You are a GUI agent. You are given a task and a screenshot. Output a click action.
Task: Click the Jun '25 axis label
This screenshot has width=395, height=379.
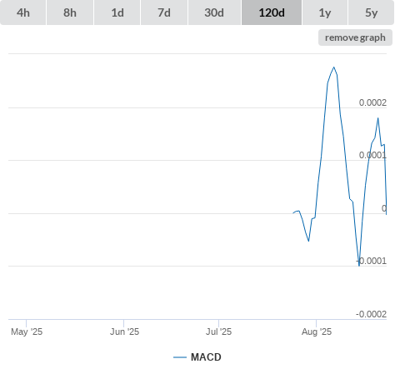(124, 332)
